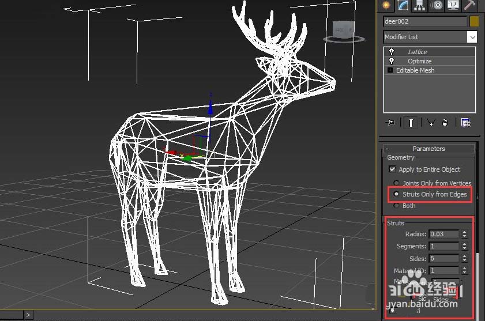Open the Modify command panel tab
The image size is (485, 321).
pos(403,5)
